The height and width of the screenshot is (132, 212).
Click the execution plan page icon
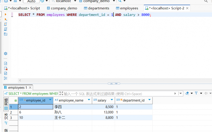click(6, 73)
